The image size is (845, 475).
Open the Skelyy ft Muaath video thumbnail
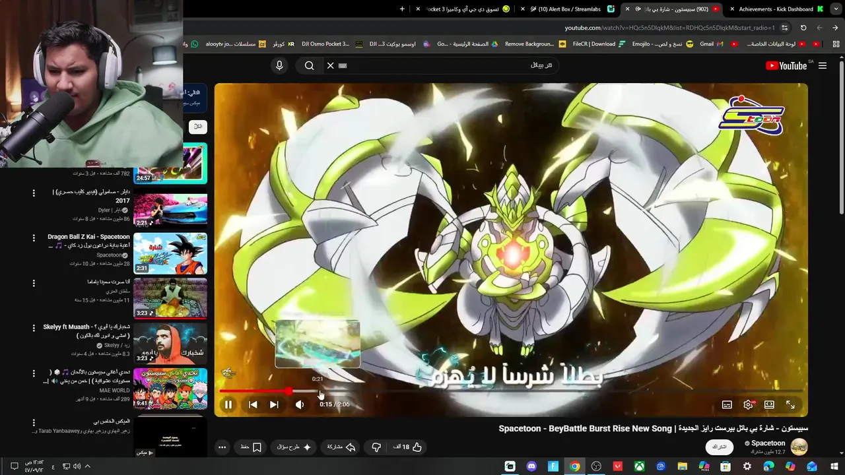coord(170,342)
